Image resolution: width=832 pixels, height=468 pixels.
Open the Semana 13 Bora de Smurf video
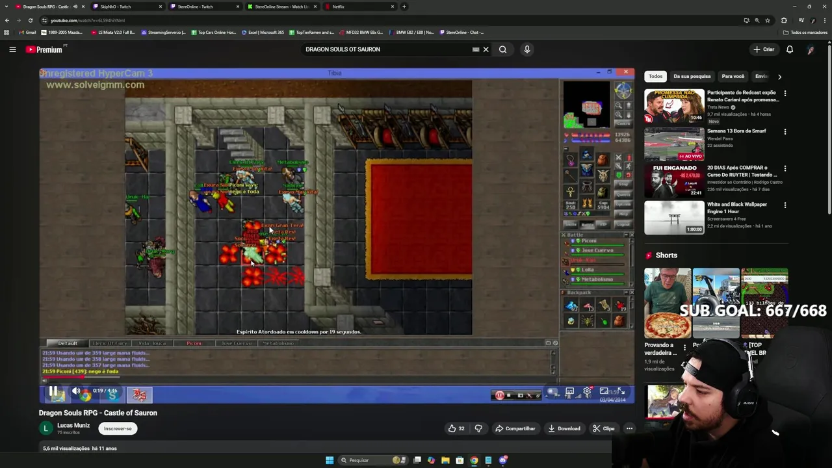(674, 144)
